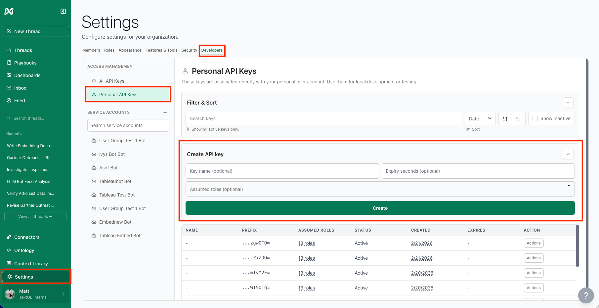
Task: Open Actions for key ...WI5OTg=
Action: coord(534,288)
